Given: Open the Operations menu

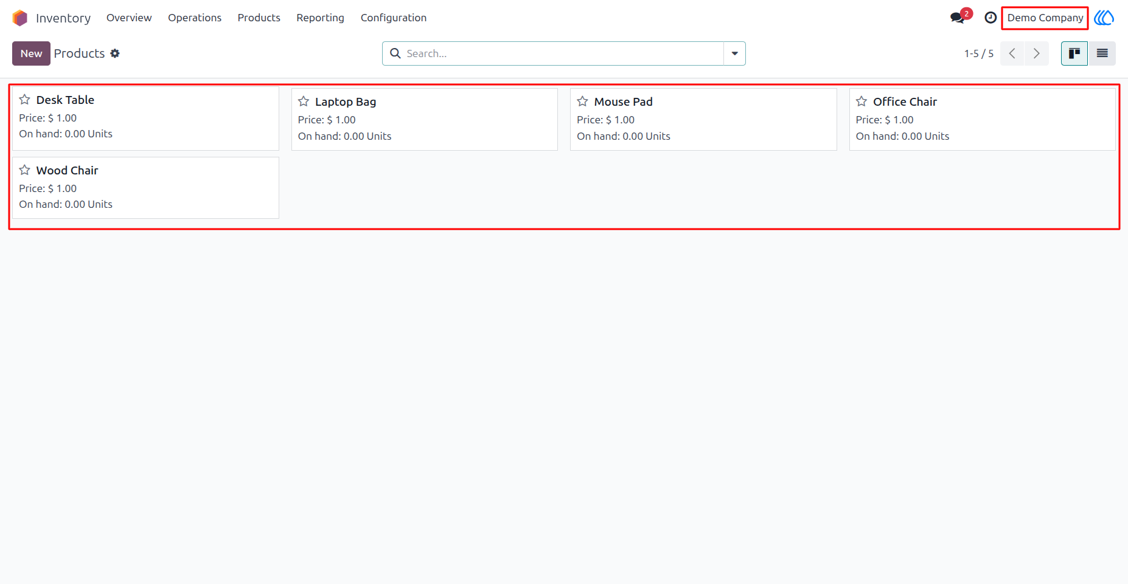Looking at the screenshot, I should [x=195, y=18].
